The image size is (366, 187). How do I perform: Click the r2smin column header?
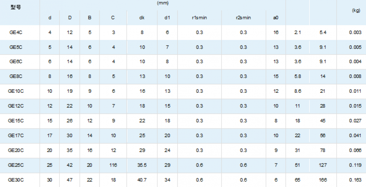[243, 18]
